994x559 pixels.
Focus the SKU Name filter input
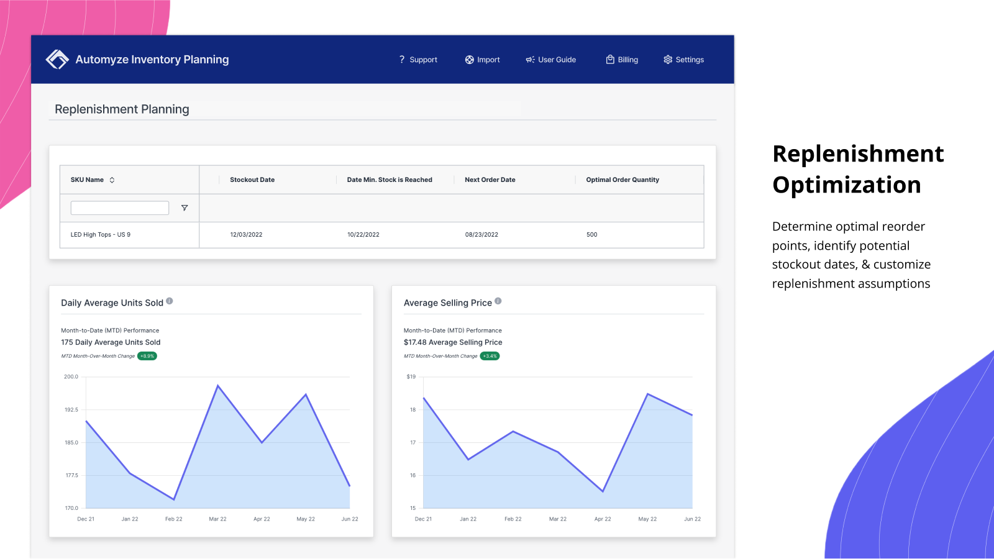point(120,208)
